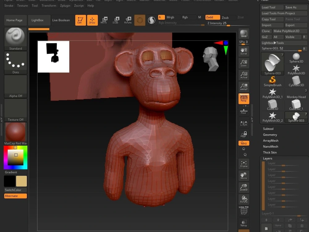Toggle the Floor grid
The image size is (309, 232).
click(x=244, y=111)
